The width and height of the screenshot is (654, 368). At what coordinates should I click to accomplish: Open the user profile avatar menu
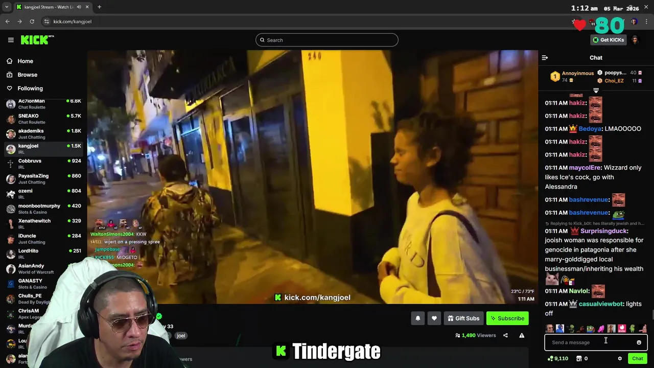click(635, 40)
